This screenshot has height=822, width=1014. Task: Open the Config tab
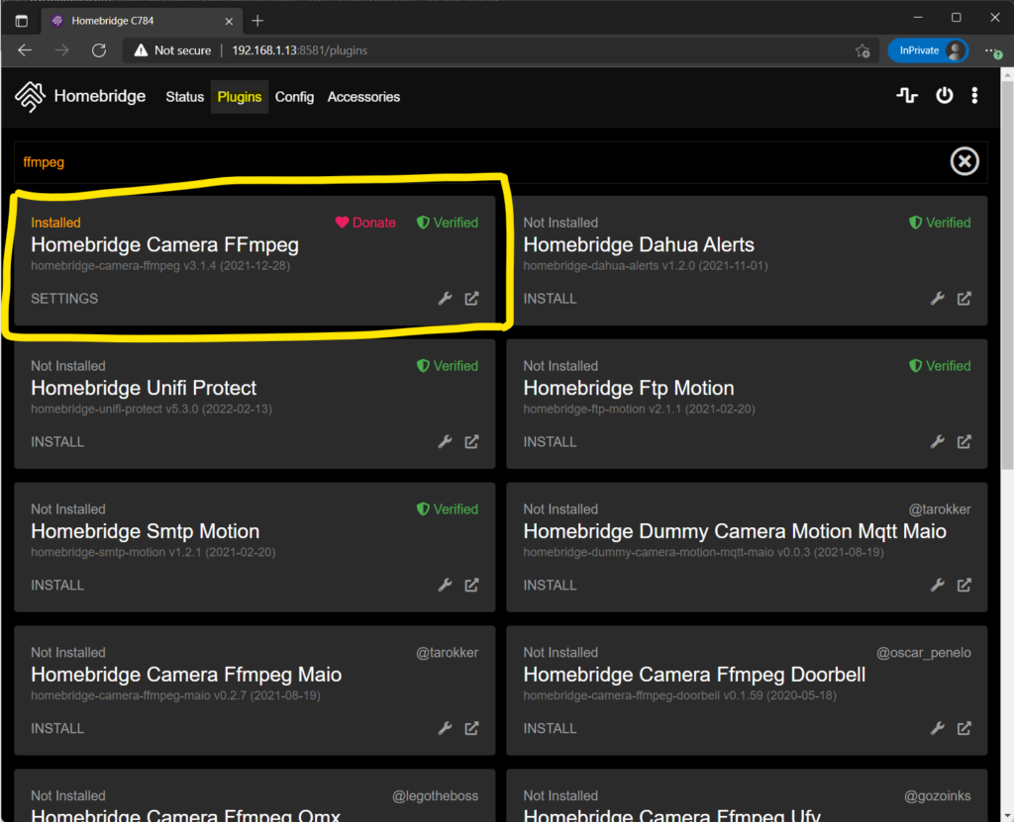(294, 97)
